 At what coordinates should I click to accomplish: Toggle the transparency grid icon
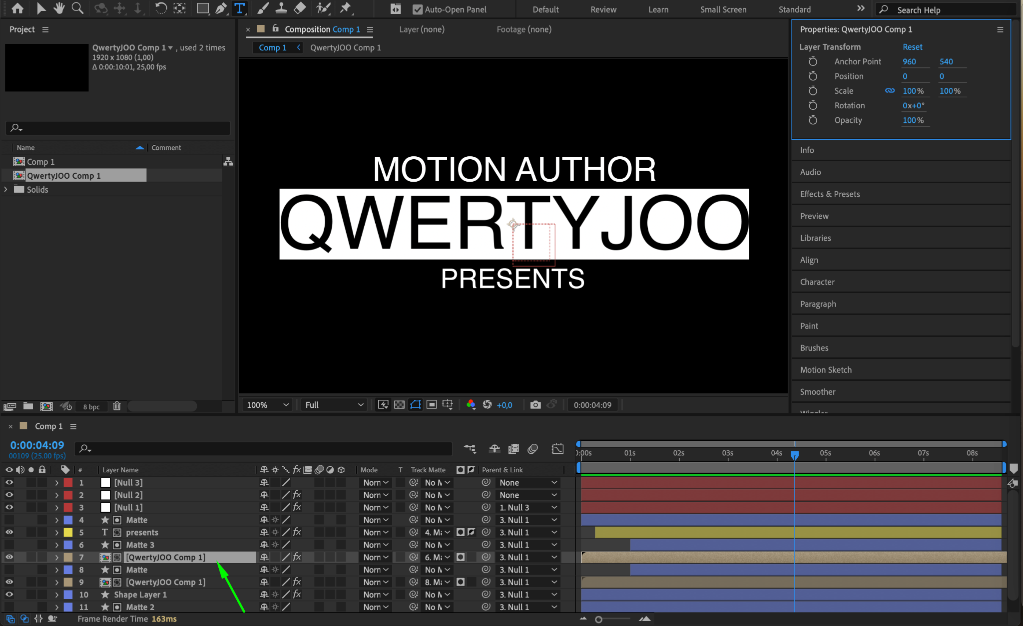tap(399, 405)
